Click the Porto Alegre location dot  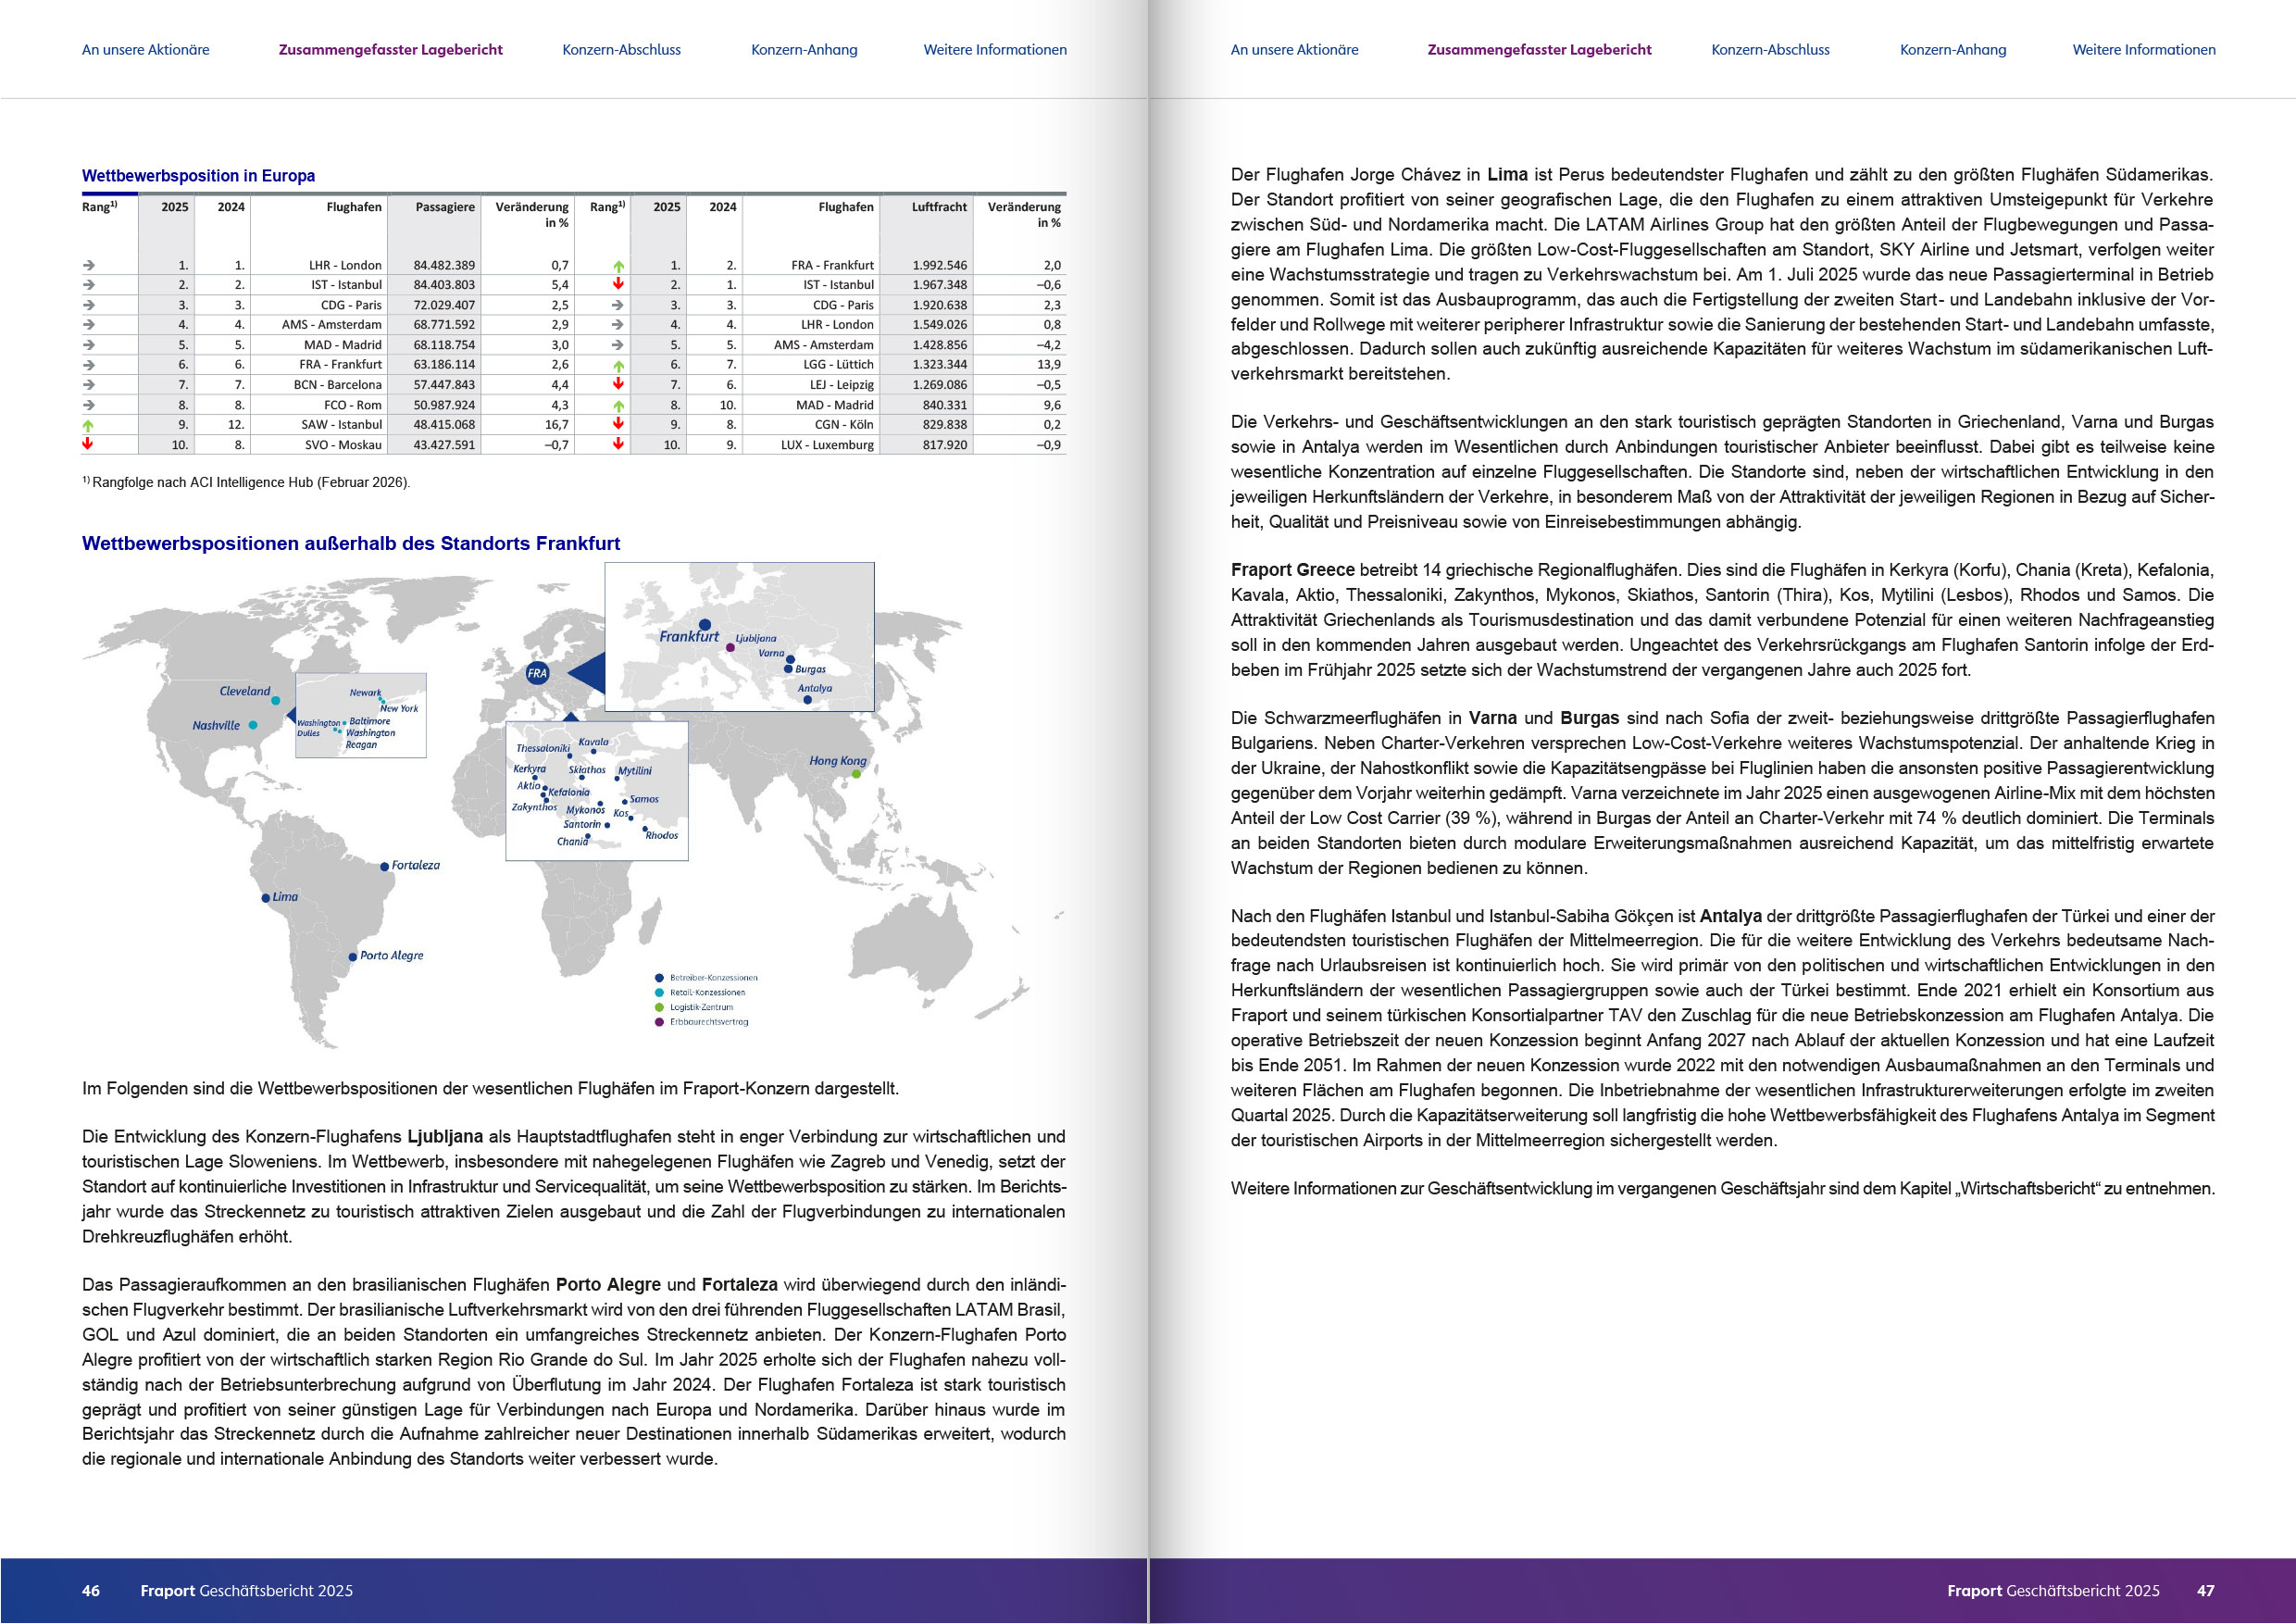point(352,957)
